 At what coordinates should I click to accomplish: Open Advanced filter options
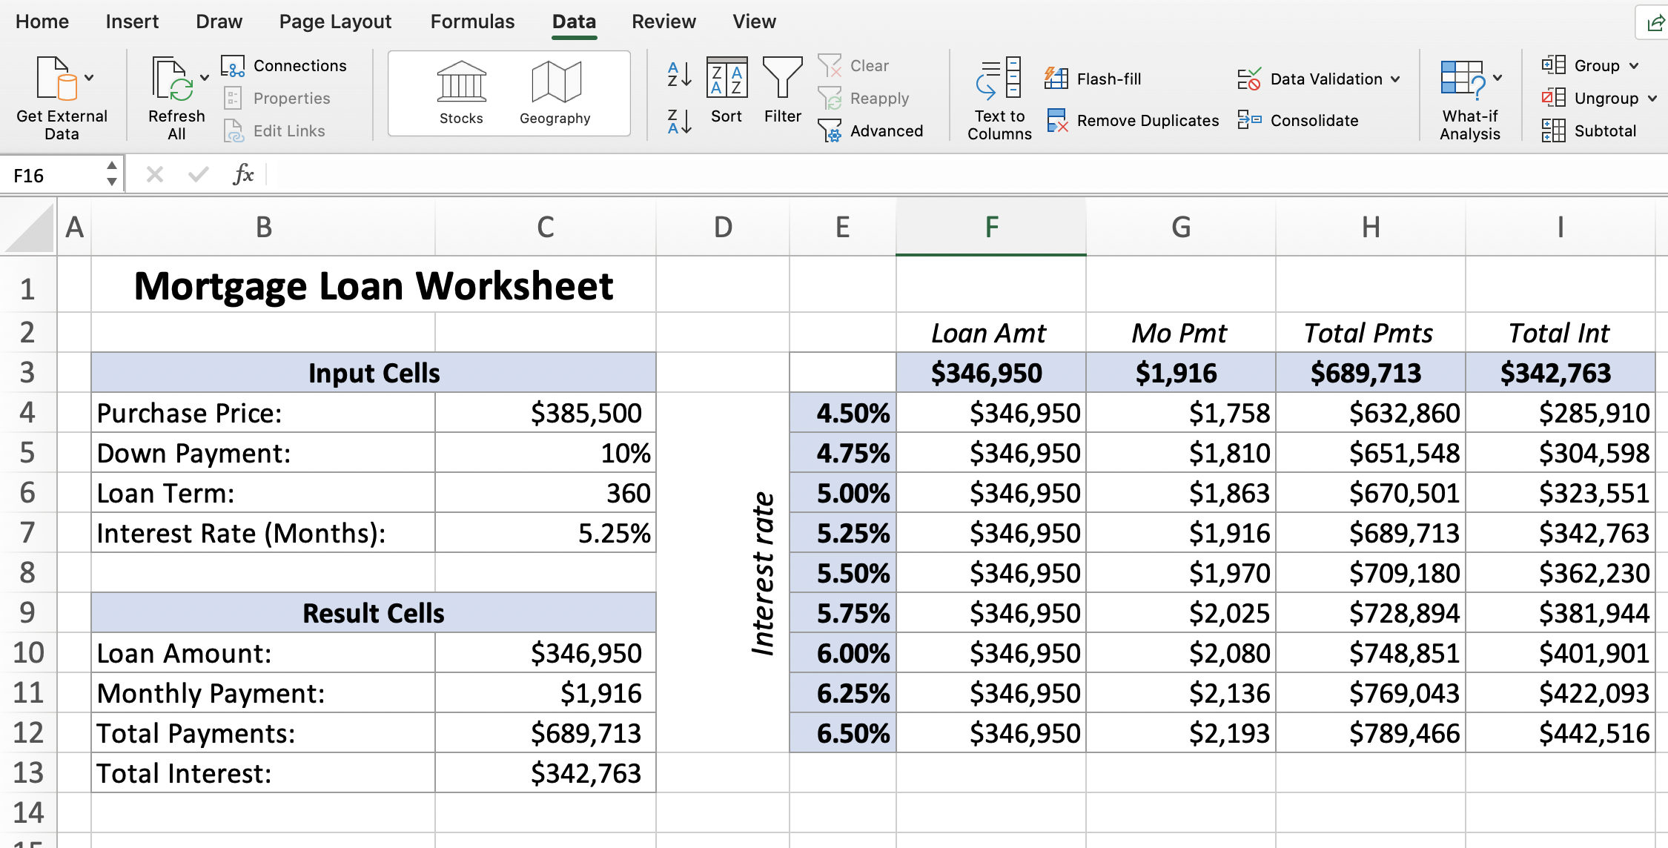point(870,131)
